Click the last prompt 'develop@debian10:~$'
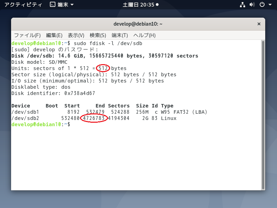Viewport: 277px width, 208px height. 41,124
